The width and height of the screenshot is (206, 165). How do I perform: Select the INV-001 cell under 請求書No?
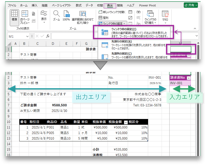pos(180,83)
